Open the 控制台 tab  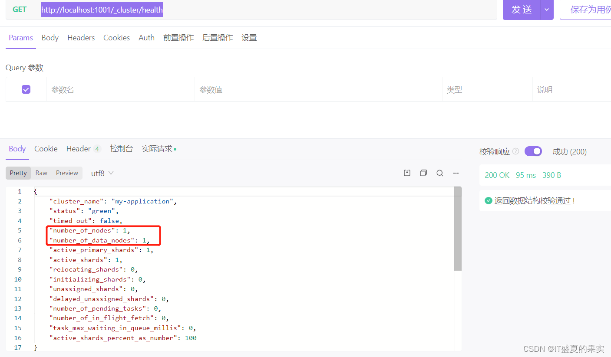click(122, 149)
